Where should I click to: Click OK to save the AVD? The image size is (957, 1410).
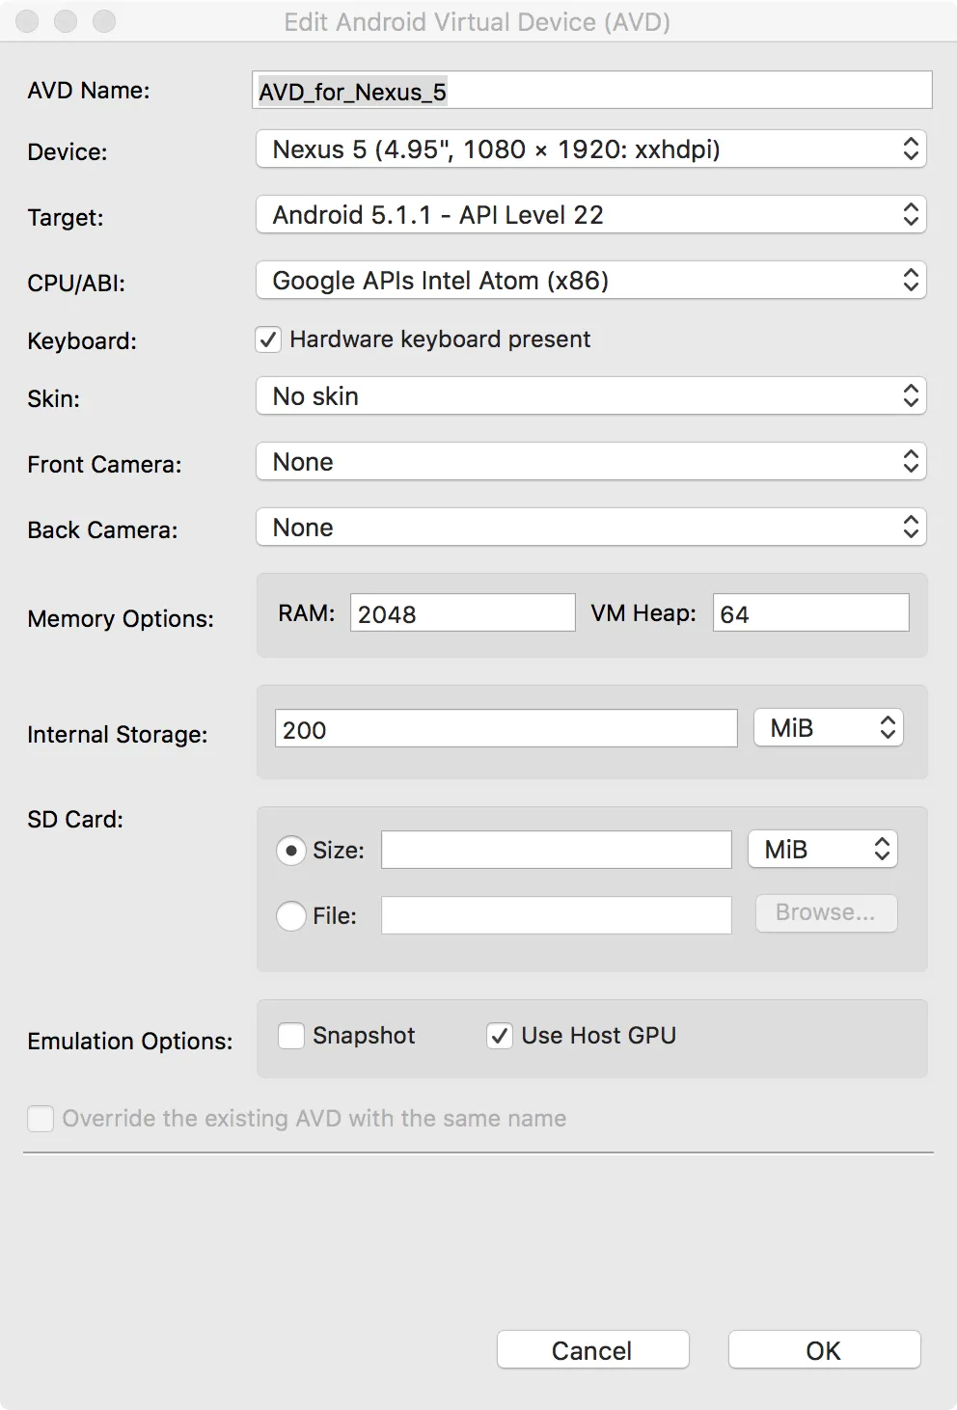point(824,1350)
